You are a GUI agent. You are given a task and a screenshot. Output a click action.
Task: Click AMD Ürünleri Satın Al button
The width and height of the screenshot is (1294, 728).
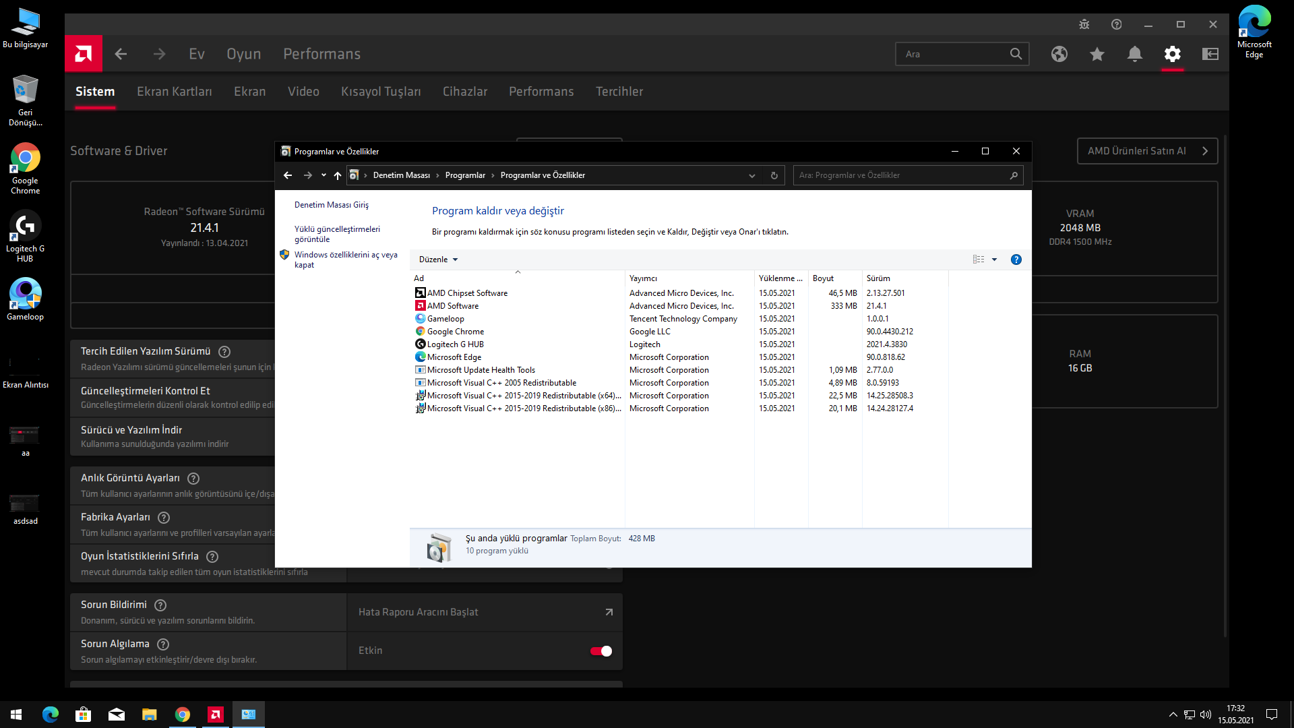1147,151
